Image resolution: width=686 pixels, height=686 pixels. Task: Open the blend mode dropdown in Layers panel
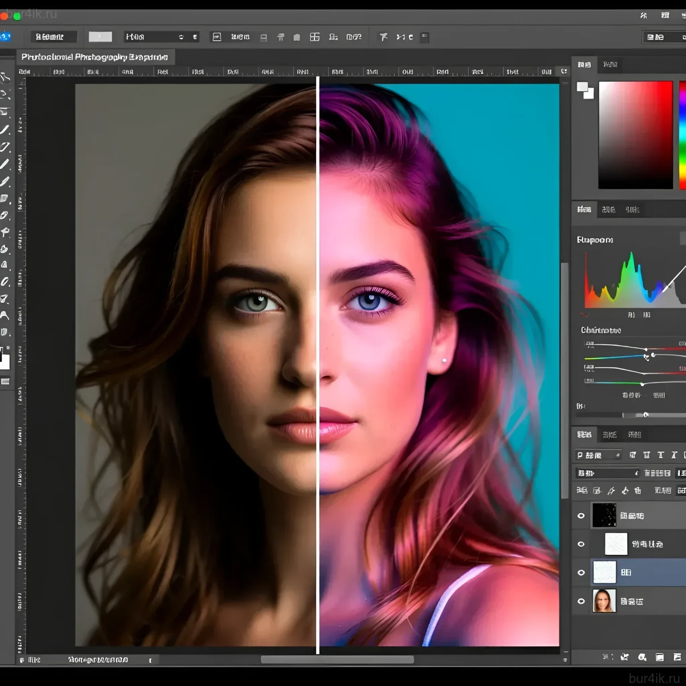[x=607, y=473]
